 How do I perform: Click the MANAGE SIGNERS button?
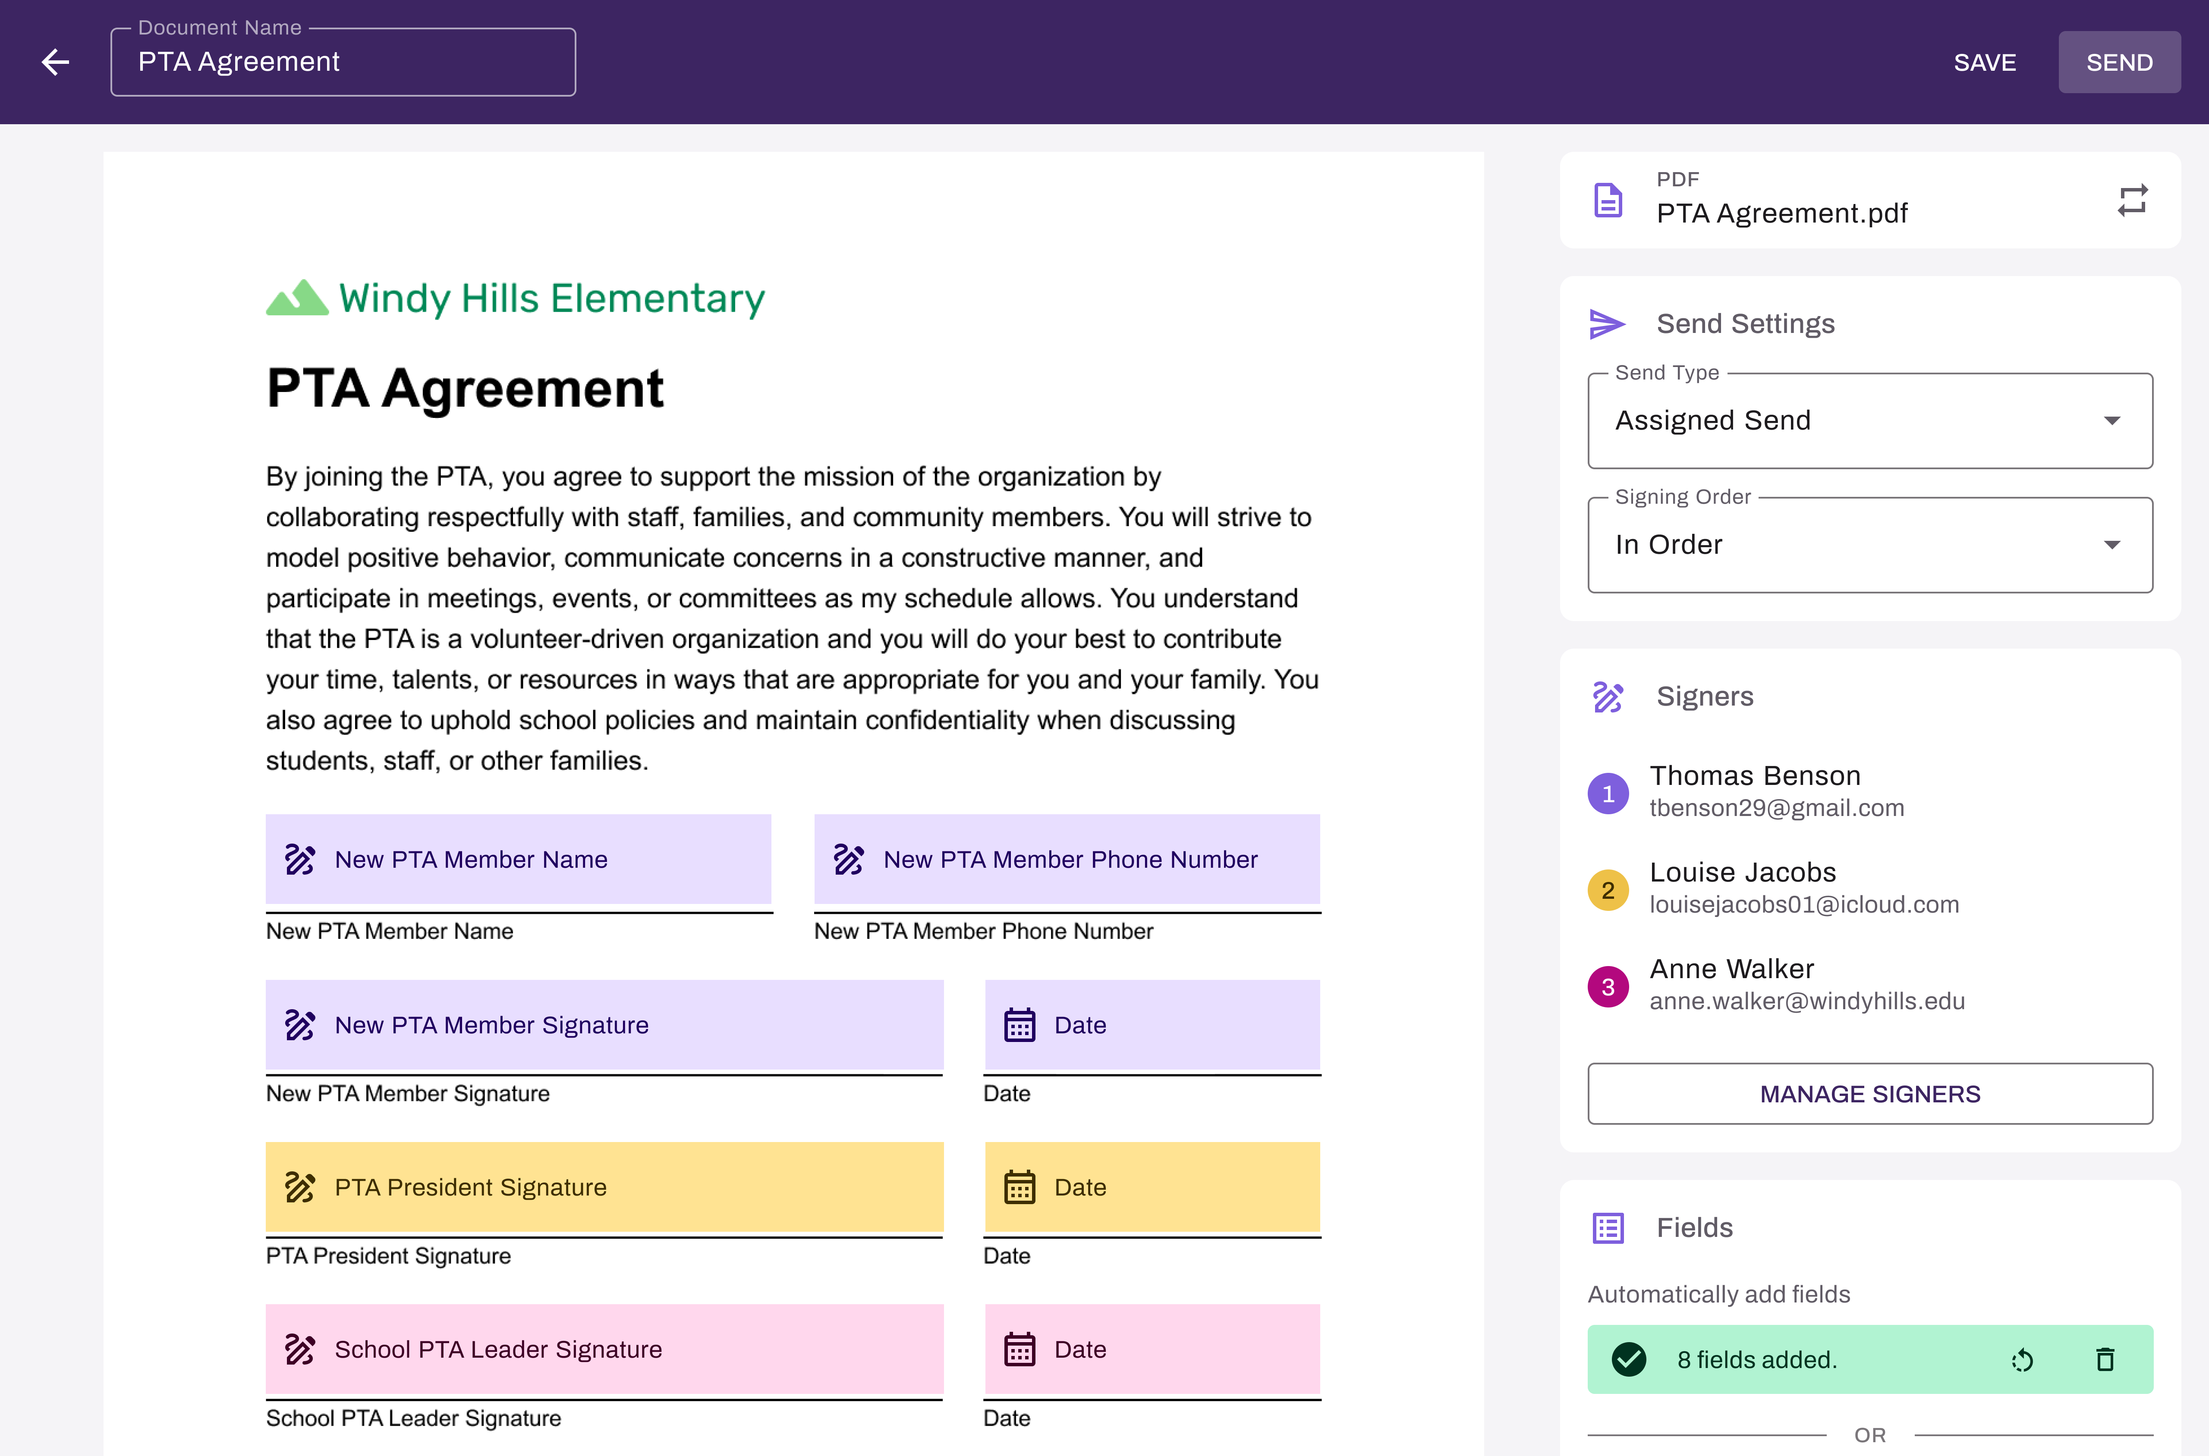[x=1870, y=1094]
